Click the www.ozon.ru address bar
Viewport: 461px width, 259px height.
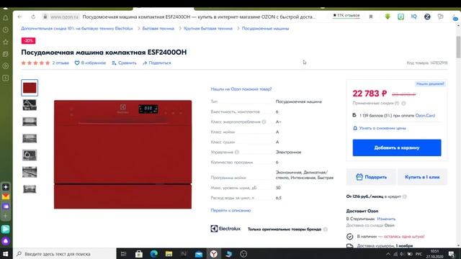64,17
